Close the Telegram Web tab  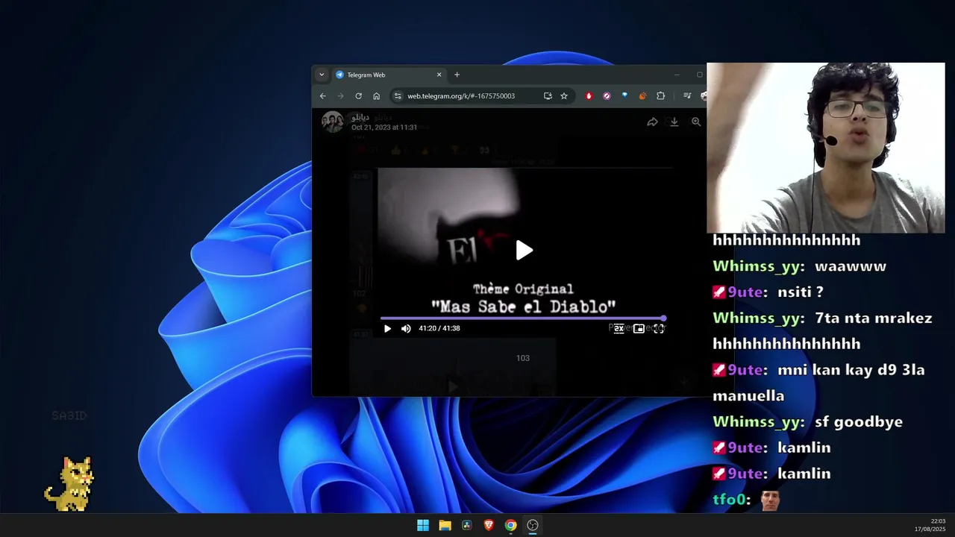pos(439,75)
